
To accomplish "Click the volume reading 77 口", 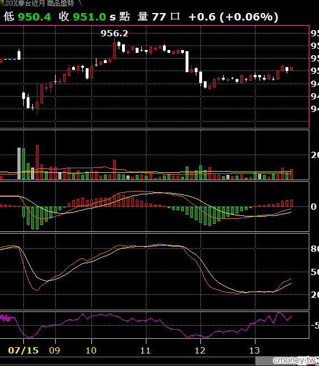I will tap(166, 17).
